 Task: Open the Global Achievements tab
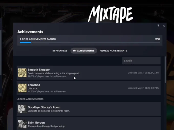point(114,51)
